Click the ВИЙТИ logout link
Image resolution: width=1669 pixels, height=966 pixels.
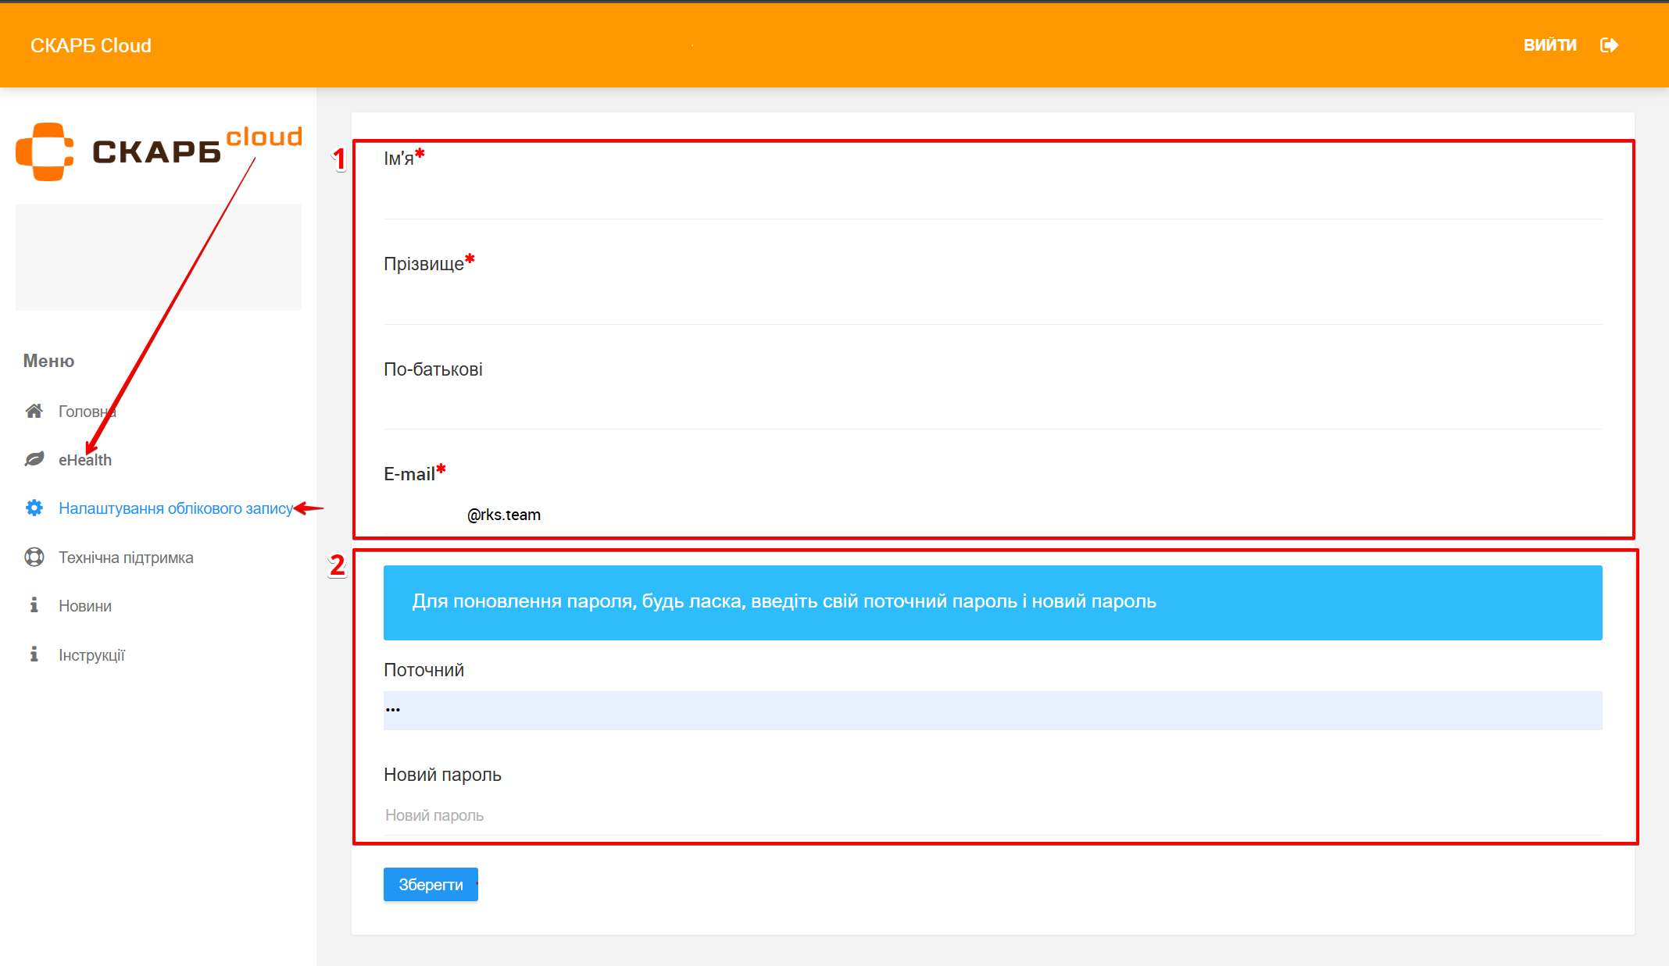click(x=1549, y=45)
